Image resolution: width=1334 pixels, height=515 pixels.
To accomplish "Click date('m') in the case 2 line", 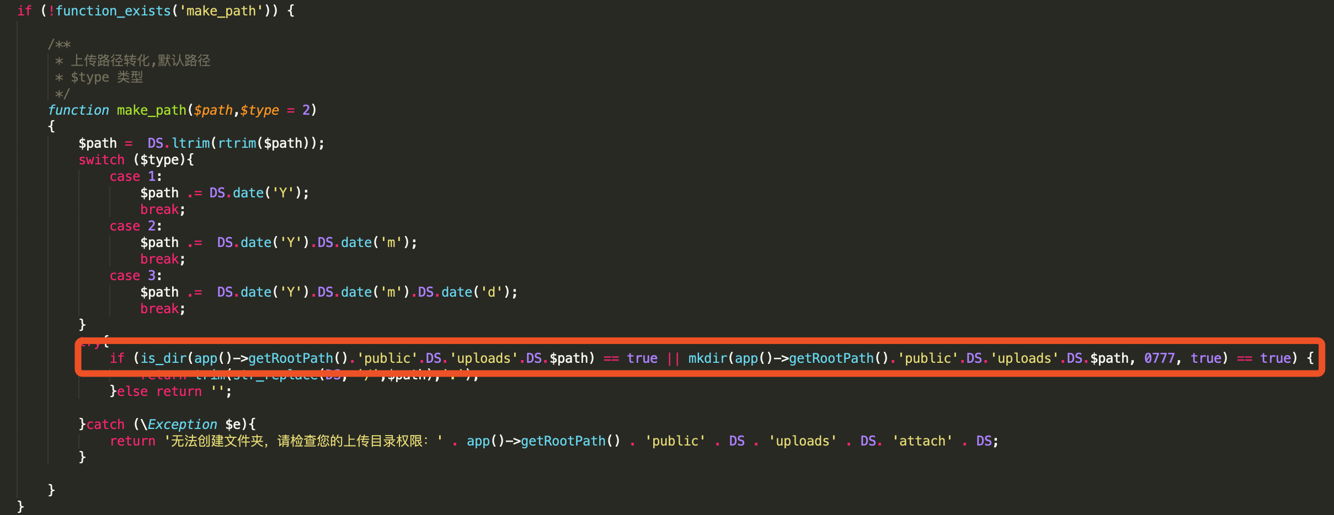I will coord(375,243).
